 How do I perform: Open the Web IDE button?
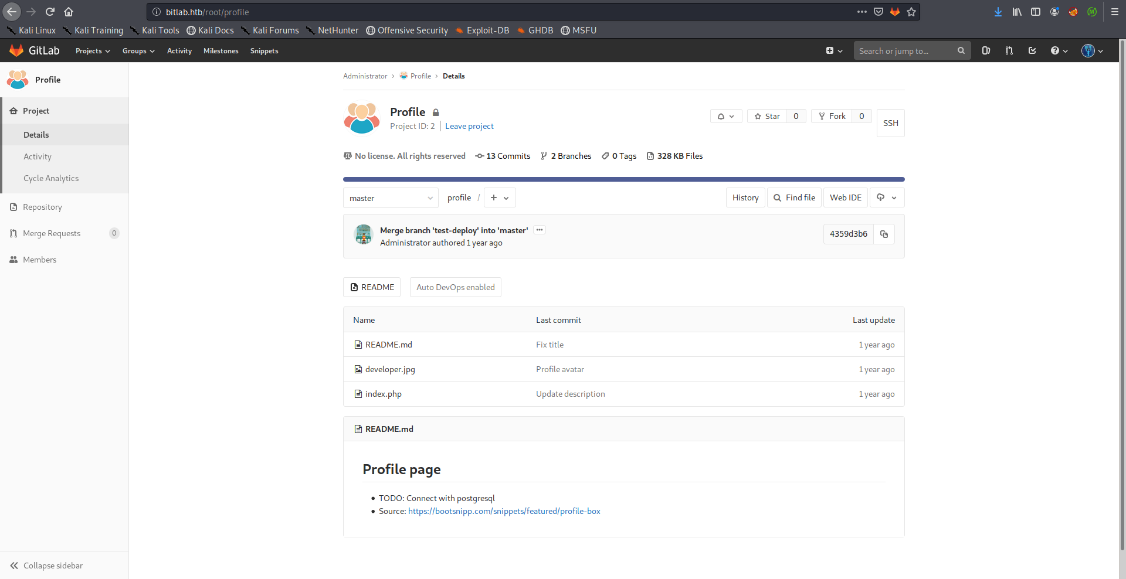click(x=845, y=198)
